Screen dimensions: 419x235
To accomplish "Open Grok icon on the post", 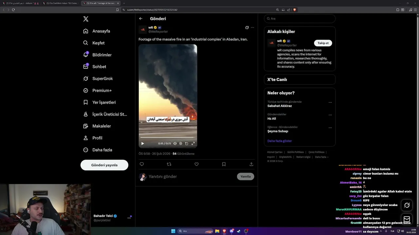I will tap(247, 28).
